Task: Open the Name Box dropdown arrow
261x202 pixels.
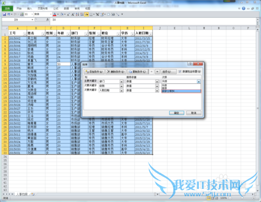Action: [x=32, y=19]
